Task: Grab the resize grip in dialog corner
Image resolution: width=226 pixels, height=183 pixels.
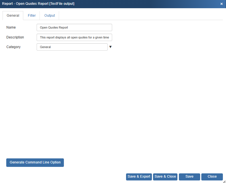Action: click(224, 182)
